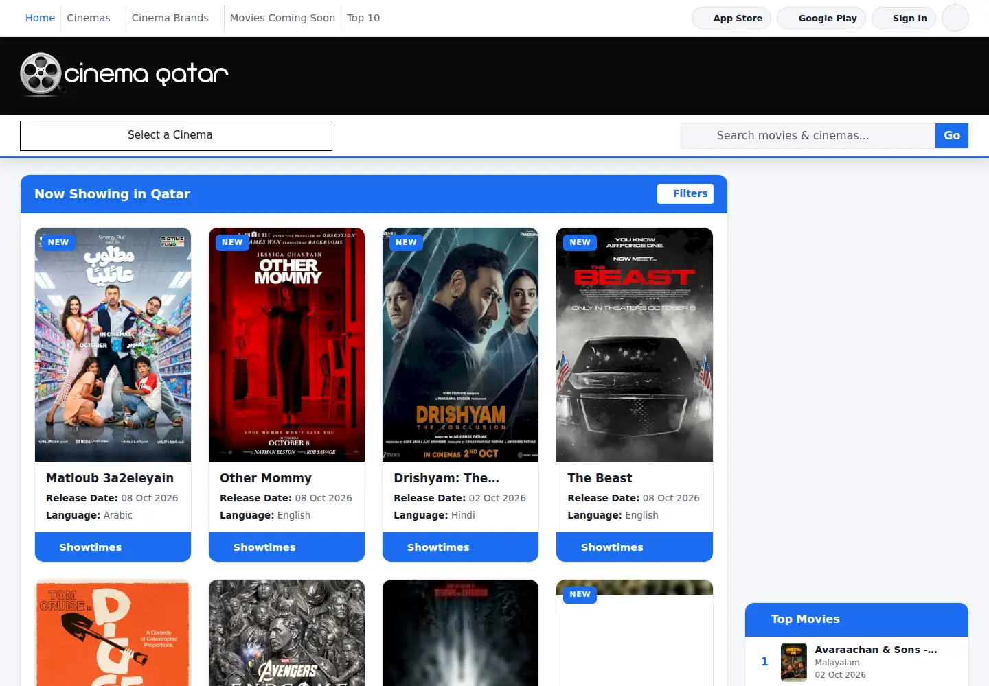
Task: Open the orange Tom Cruise poster
Action: click(113, 632)
